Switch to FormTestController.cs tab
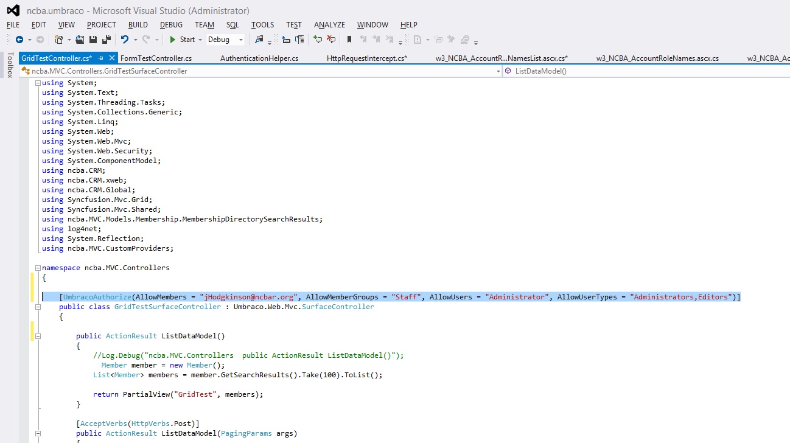Image resolution: width=790 pixels, height=443 pixels. (156, 58)
